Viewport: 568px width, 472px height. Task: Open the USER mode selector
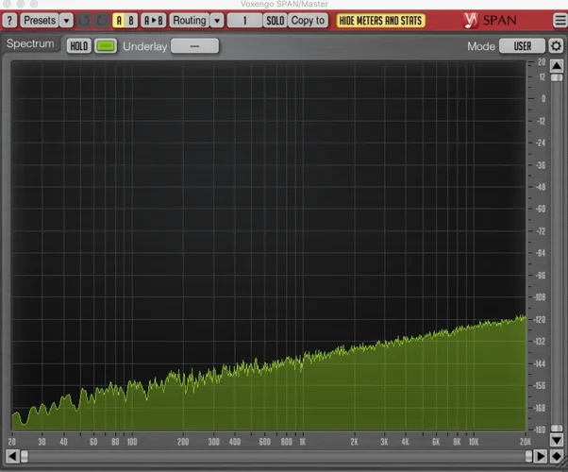(x=522, y=45)
